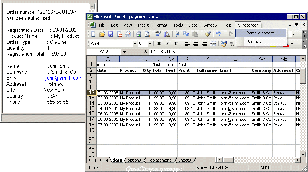Select cell containing 07.03.2005

[108, 125]
